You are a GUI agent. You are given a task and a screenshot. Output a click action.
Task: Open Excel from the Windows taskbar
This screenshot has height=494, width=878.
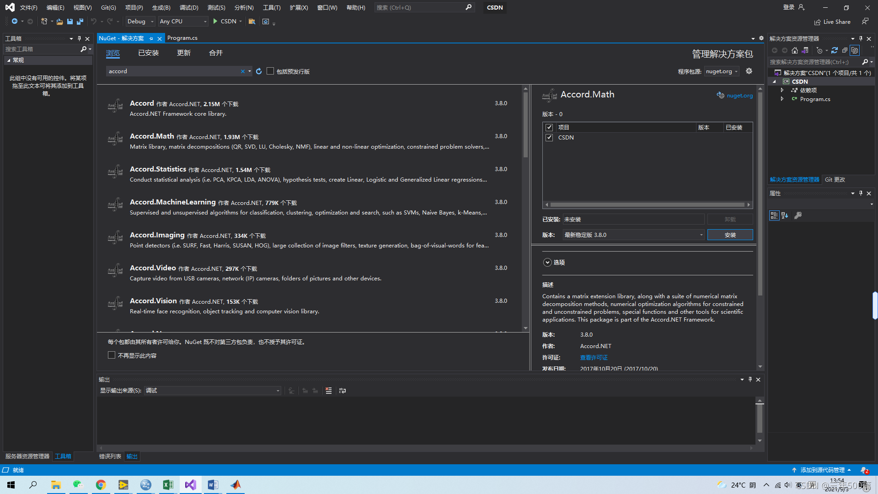pyautogui.click(x=168, y=485)
